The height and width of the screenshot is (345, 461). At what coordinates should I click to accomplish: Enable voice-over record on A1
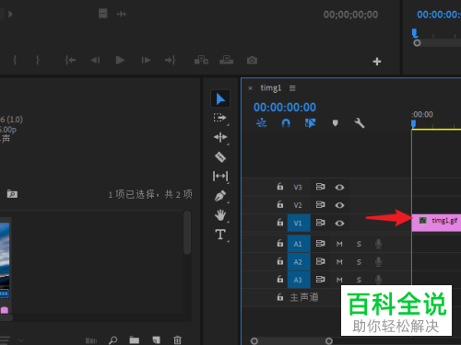[x=379, y=244]
